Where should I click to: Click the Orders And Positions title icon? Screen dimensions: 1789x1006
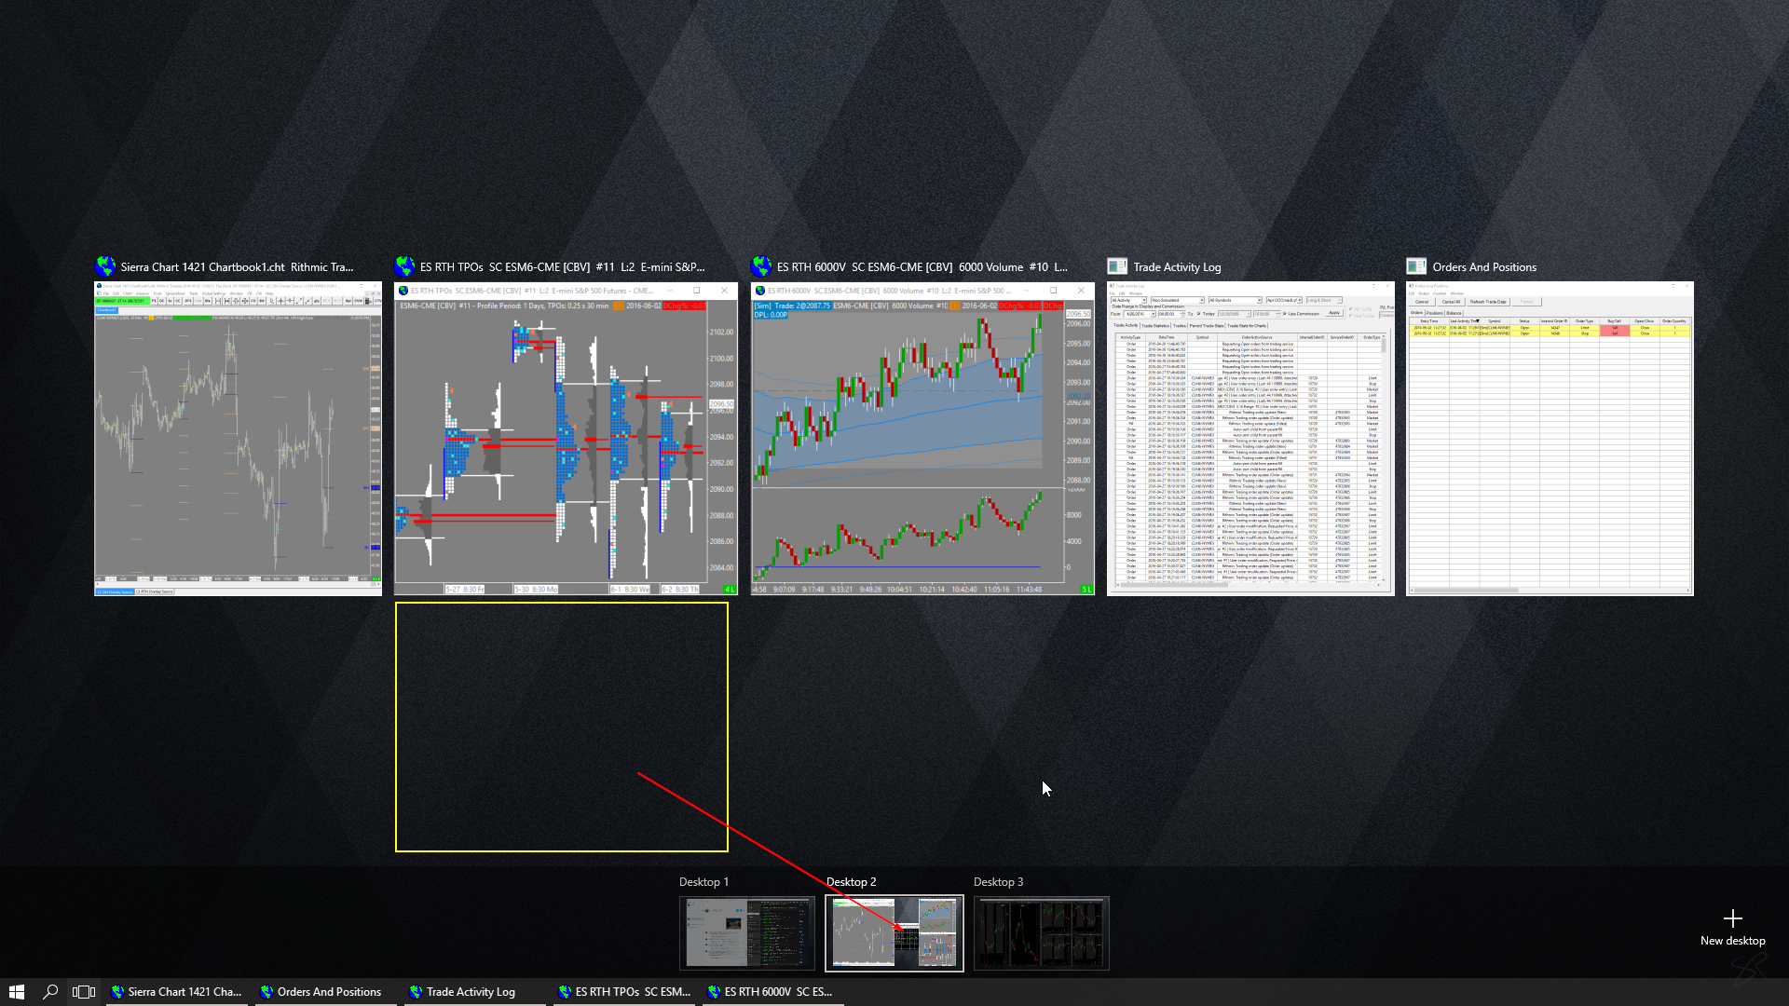(x=1416, y=267)
